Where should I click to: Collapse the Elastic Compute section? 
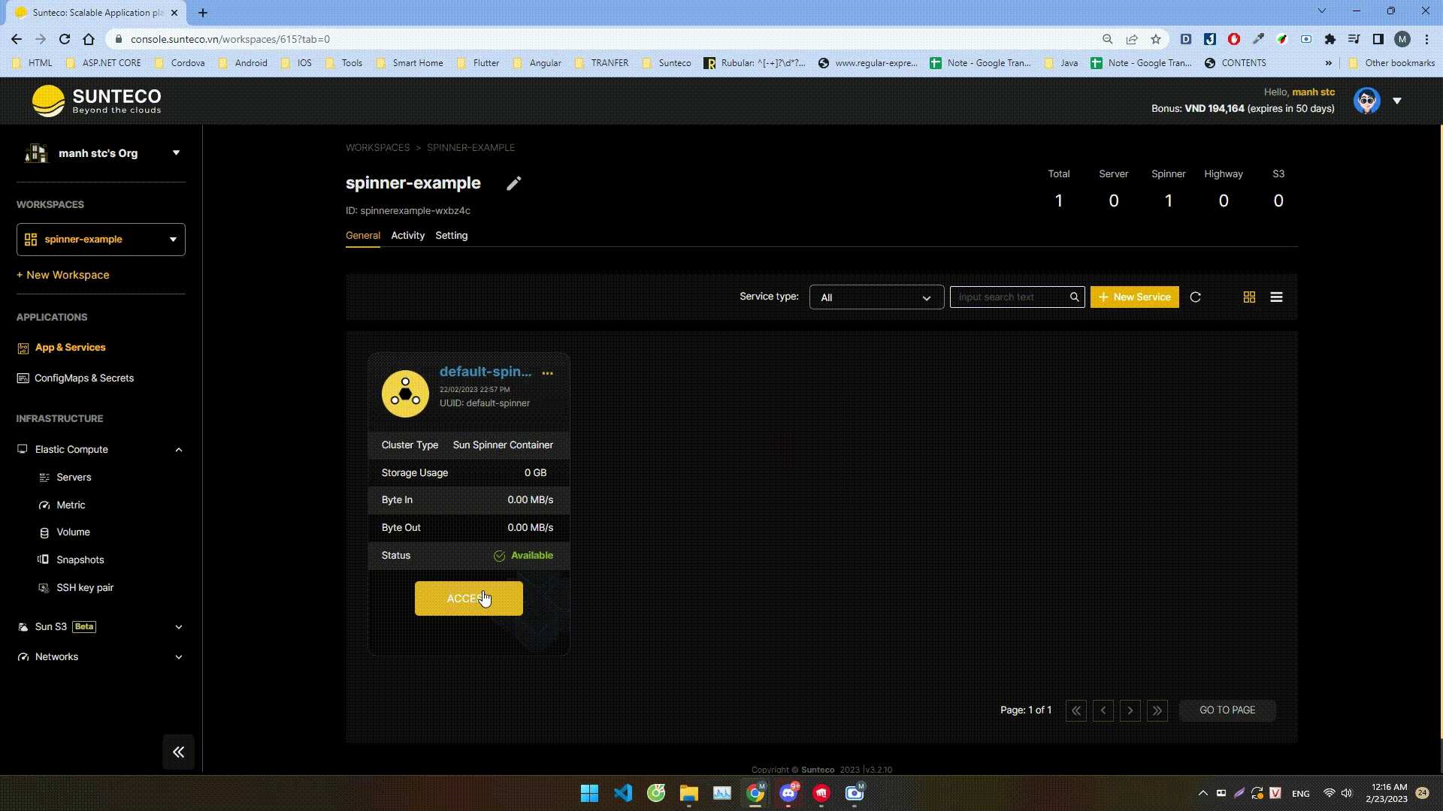[x=178, y=450]
